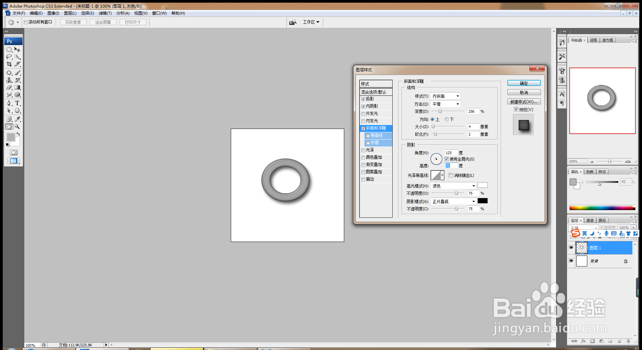The width and height of the screenshot is (642, 350).
Task: Click the 适合屏幕 (Fit Screen) button
Action: (x=103, y=22)
